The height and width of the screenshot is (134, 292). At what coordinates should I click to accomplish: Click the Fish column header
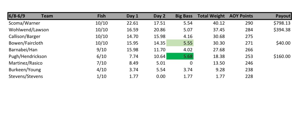click(102, 16)
